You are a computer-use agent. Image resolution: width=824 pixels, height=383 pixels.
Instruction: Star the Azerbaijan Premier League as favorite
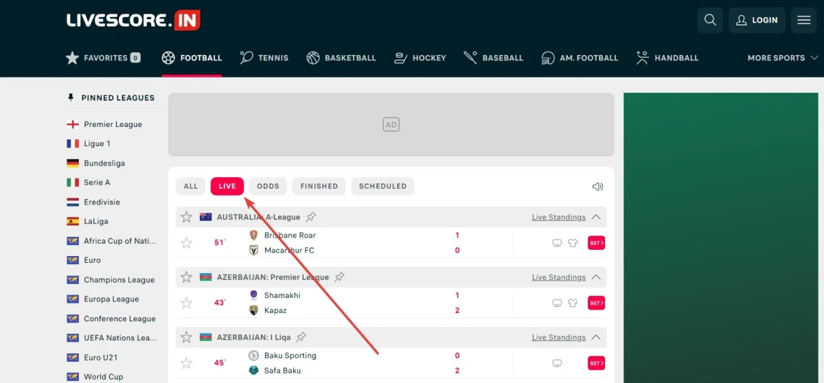click(186, 277)
